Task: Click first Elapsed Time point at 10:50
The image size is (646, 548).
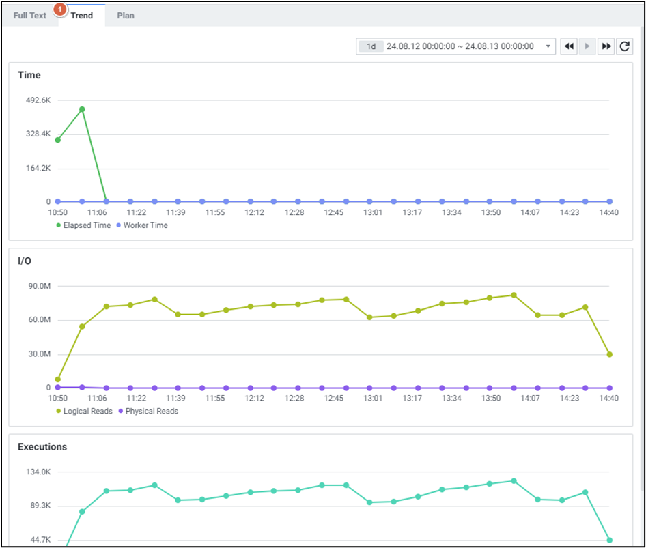Action: 58,140
